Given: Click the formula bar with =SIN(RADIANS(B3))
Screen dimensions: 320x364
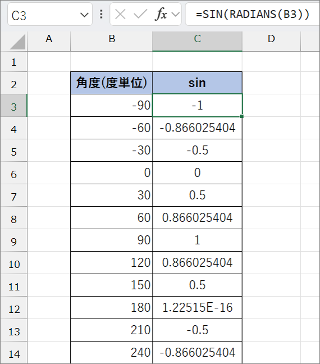Looking at the screenshot, I should 253,15.
